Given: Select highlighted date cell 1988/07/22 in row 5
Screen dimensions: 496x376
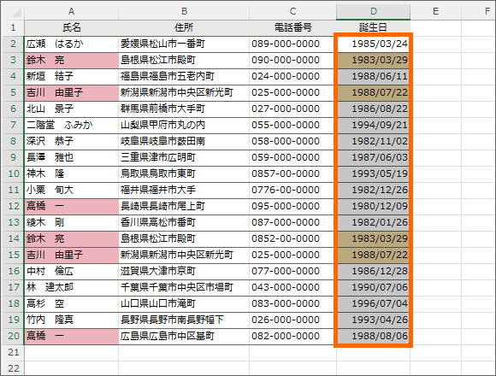Looking at the screenshot, I should click(x=373, y=92).
